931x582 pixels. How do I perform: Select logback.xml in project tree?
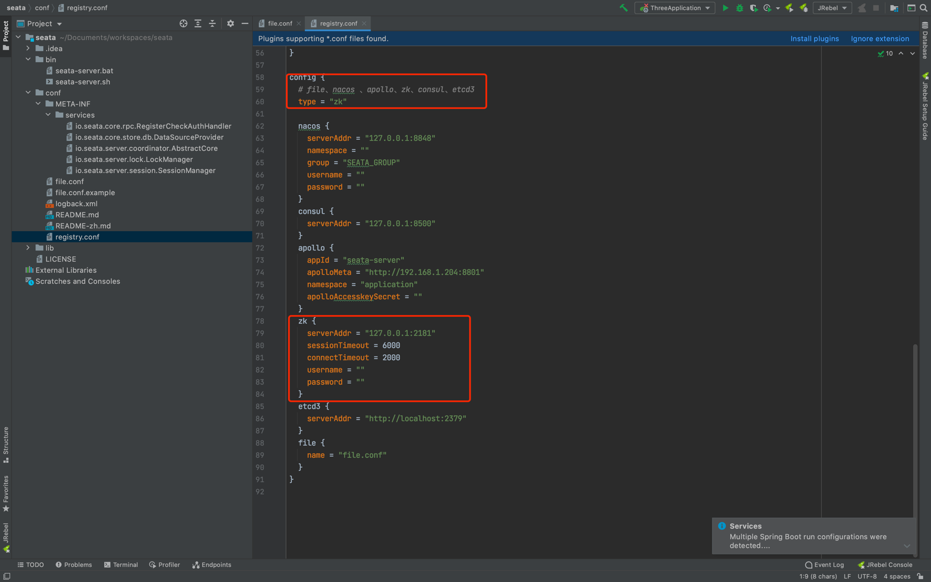(76, 203)
